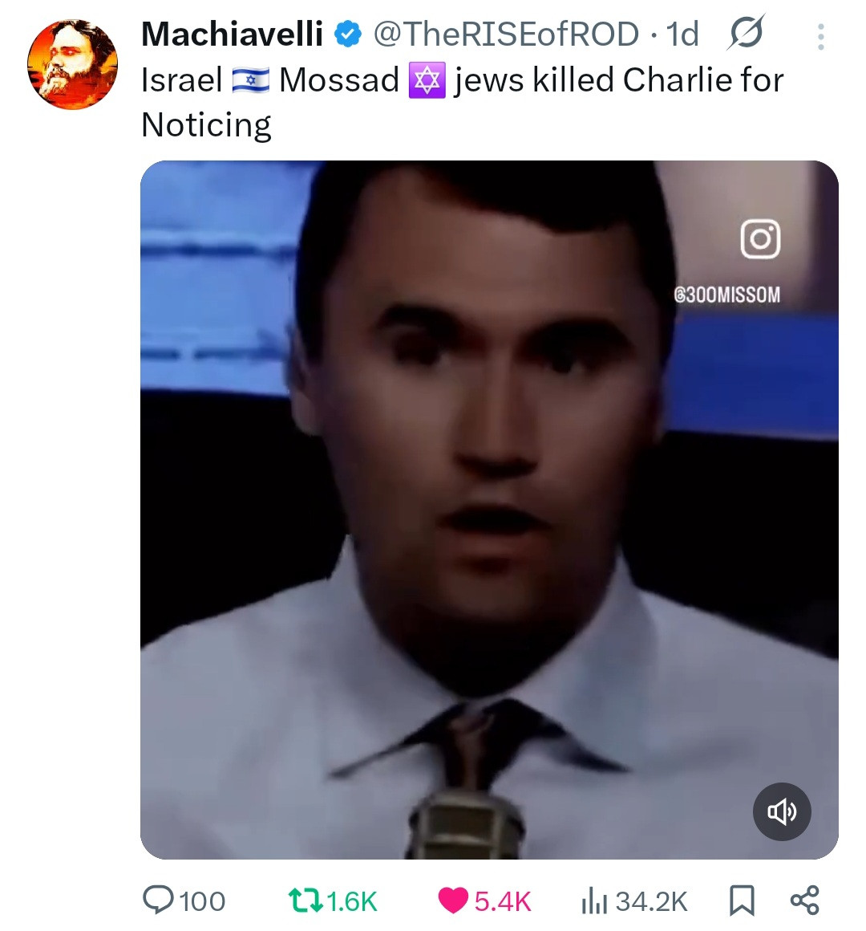Click the blue verified badge

tap(347, 35)
